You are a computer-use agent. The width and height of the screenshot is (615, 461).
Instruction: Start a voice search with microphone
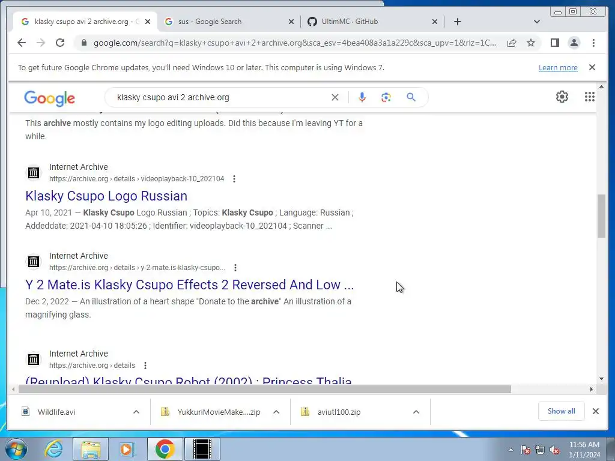tap(362, 97)
